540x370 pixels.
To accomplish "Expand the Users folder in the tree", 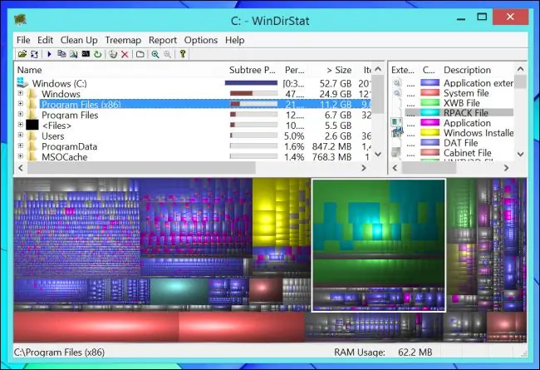I will coord(20,136).
